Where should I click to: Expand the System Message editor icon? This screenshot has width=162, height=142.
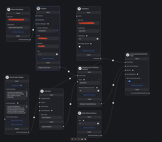26,89
